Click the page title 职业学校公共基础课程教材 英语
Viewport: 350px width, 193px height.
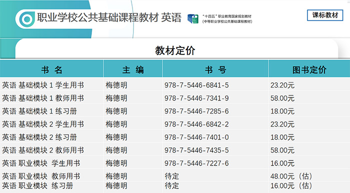tap(109, 17)
